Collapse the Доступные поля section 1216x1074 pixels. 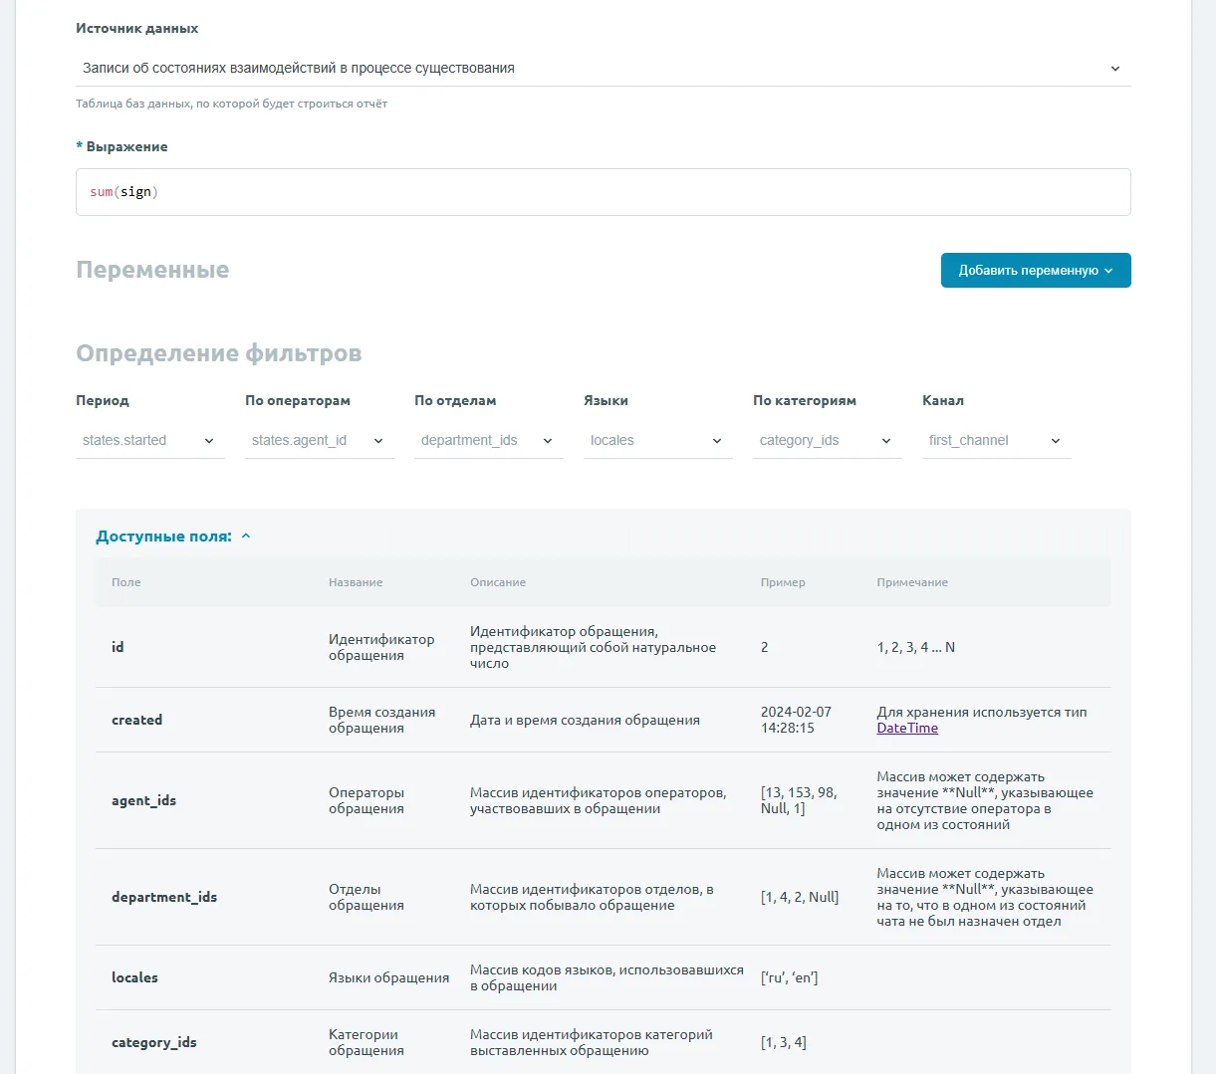coord(163,537)
